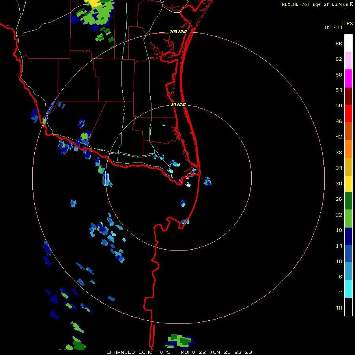This screenshot has width=355, height=355.
Task: Pick the dark orange legend swatch
Action: click(x=348, y=131)
